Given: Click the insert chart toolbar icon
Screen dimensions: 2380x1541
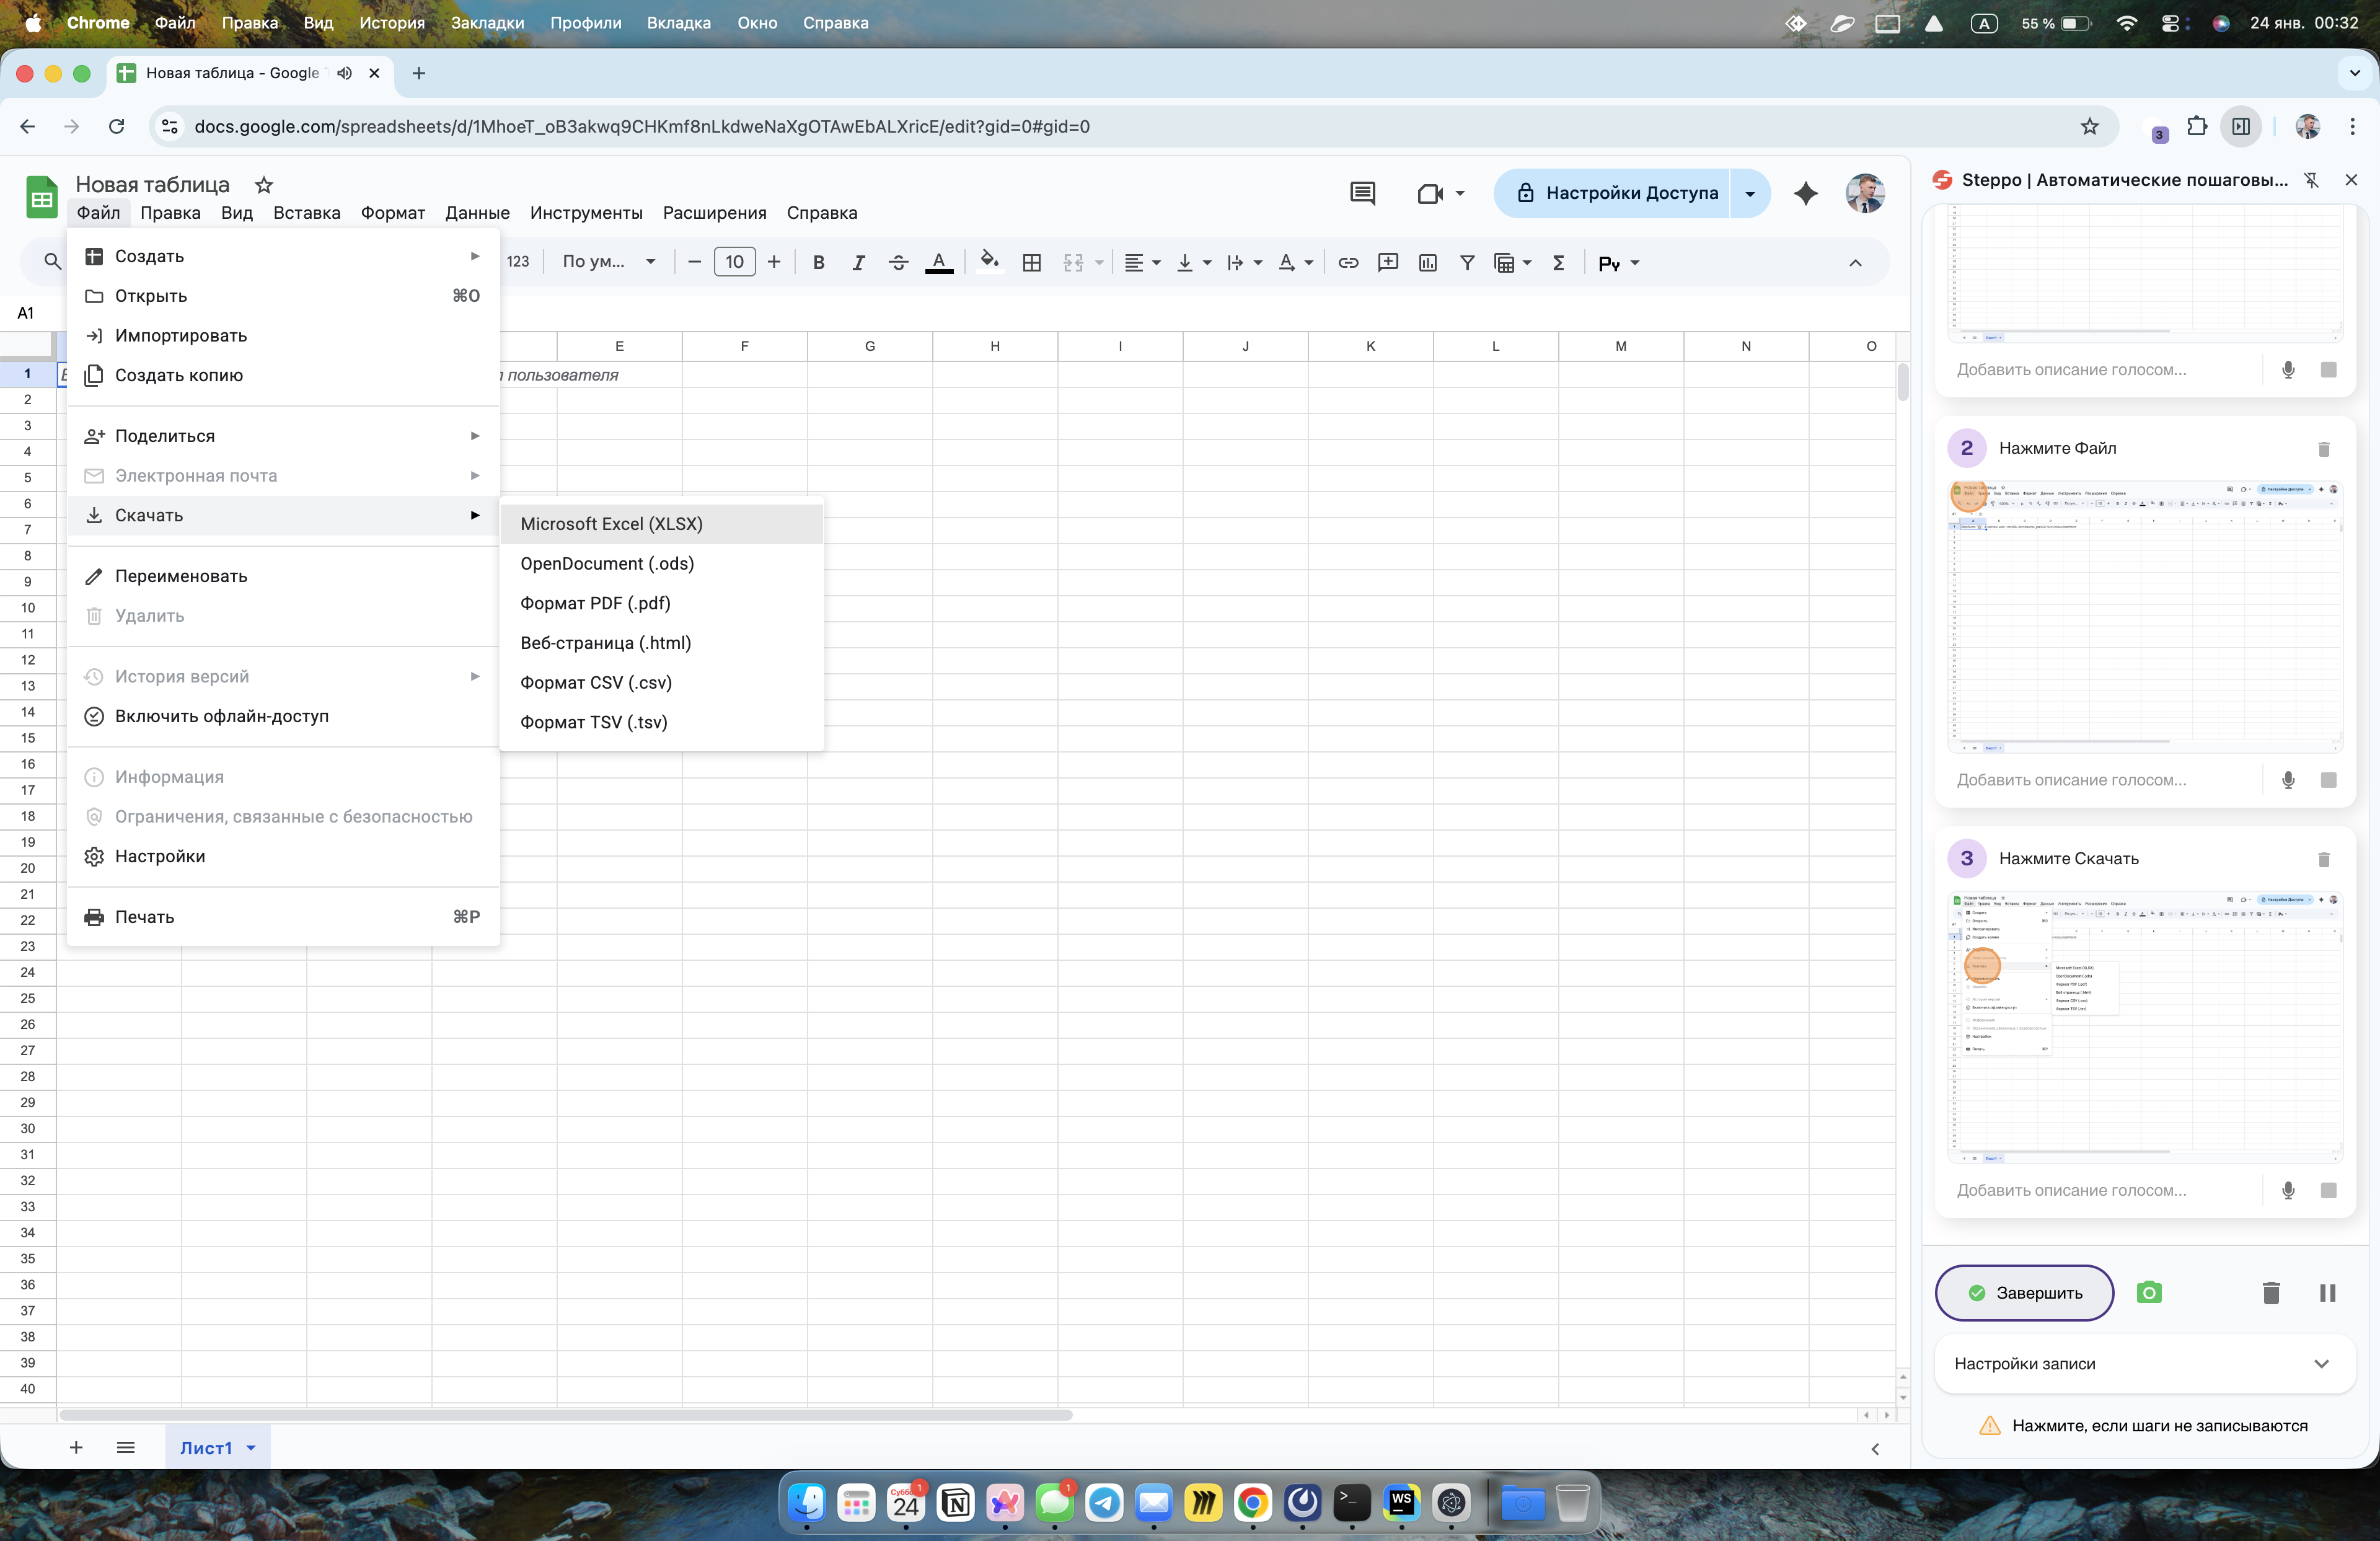Looking at the screenshot, I should click(1427, 262).
